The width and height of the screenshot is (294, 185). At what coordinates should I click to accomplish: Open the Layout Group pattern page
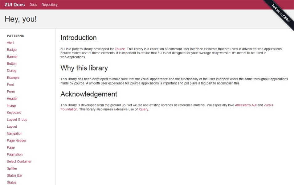point(17,119)
